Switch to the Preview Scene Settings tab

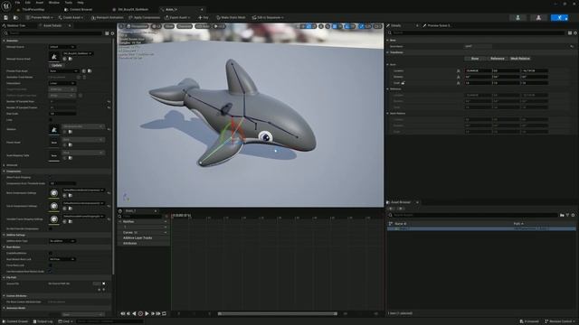click(438, 26)
